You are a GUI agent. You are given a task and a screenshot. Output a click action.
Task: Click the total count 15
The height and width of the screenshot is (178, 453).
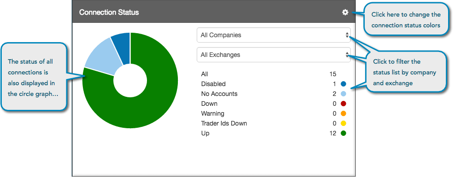(333, 74)
